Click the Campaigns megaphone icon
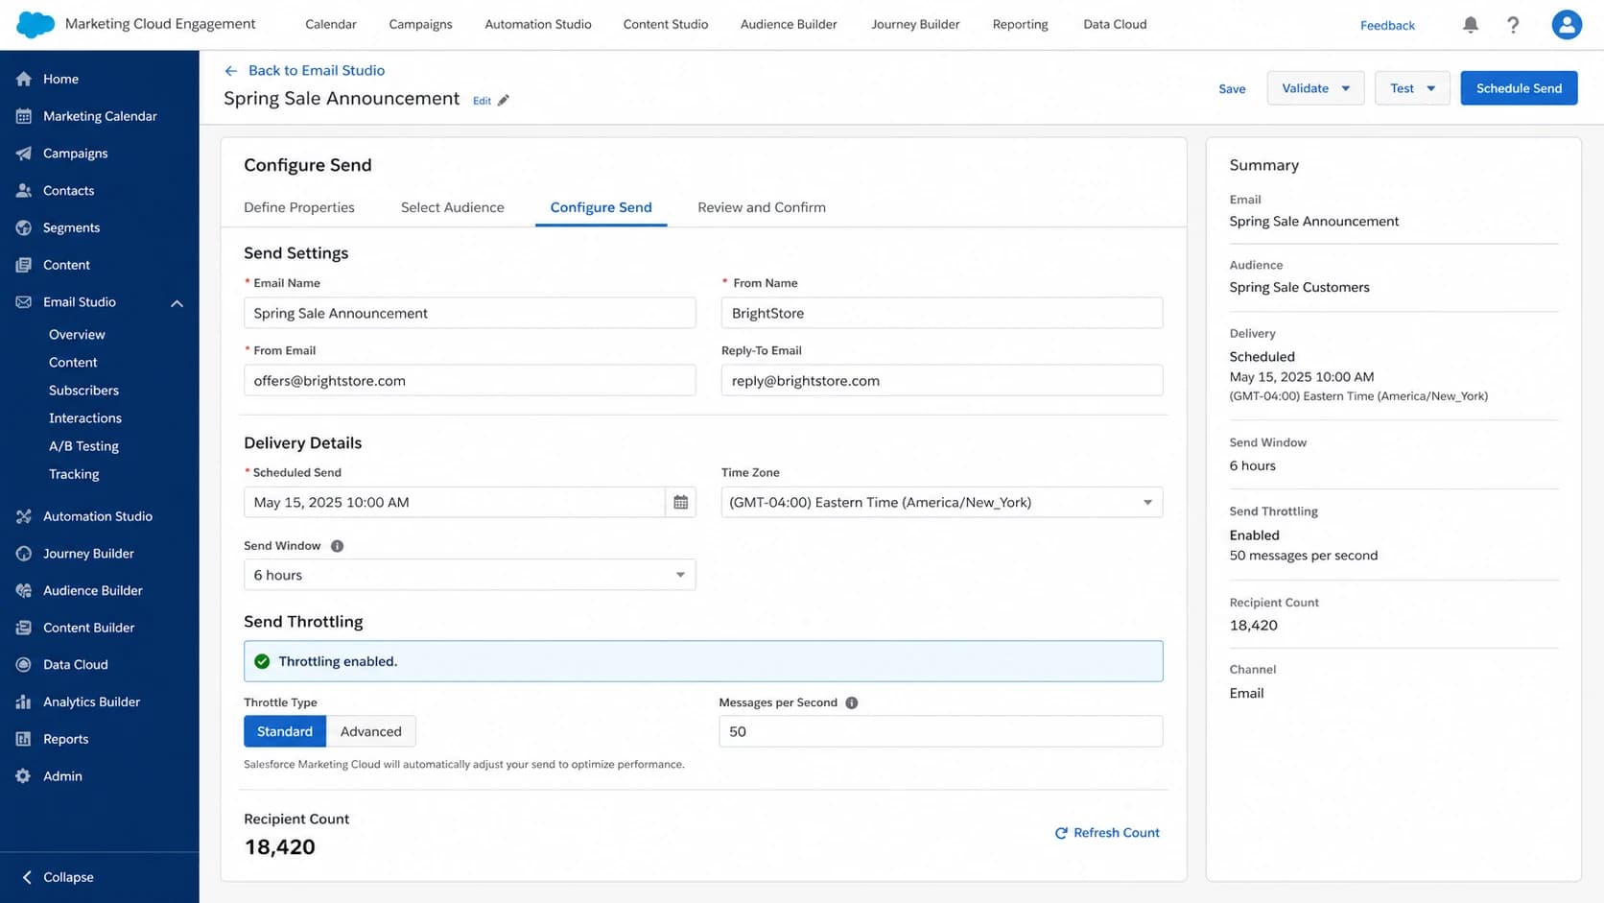Viewport: 1604px width, 903px height. 24,154
